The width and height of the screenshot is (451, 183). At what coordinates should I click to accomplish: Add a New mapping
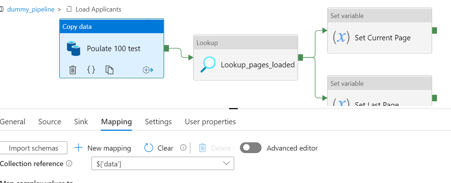click(103, 148)
